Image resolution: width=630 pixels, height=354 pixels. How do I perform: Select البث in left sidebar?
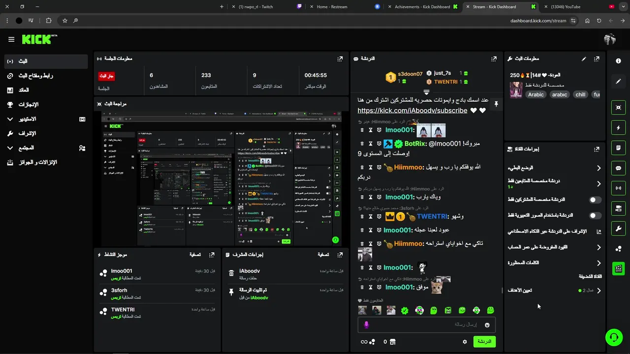46,61
